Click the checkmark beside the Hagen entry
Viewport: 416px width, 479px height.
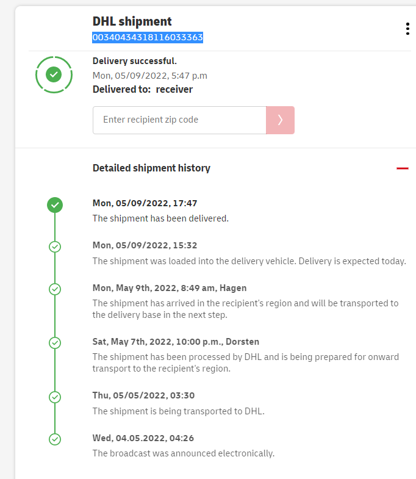(x=55, y=289)
